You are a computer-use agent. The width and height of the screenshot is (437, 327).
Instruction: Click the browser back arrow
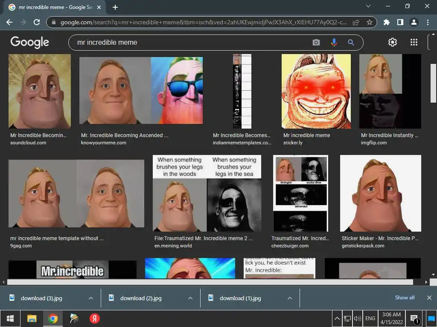click(9, 22)
